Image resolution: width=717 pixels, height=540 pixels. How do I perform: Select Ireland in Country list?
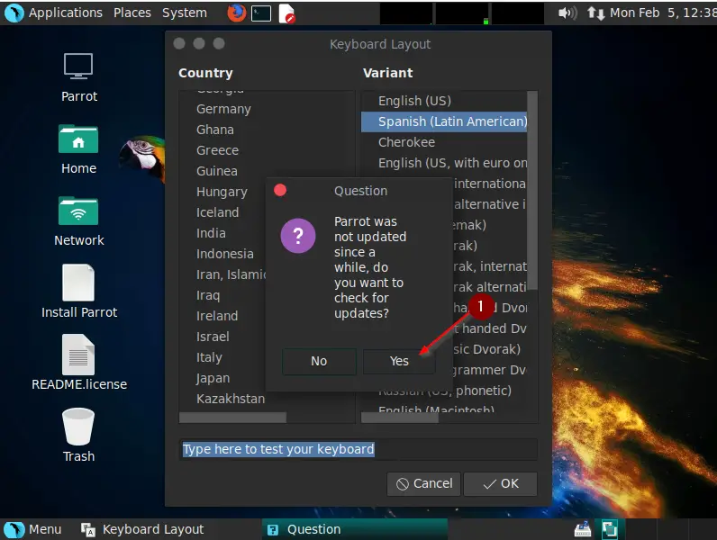tap(217, 316)
